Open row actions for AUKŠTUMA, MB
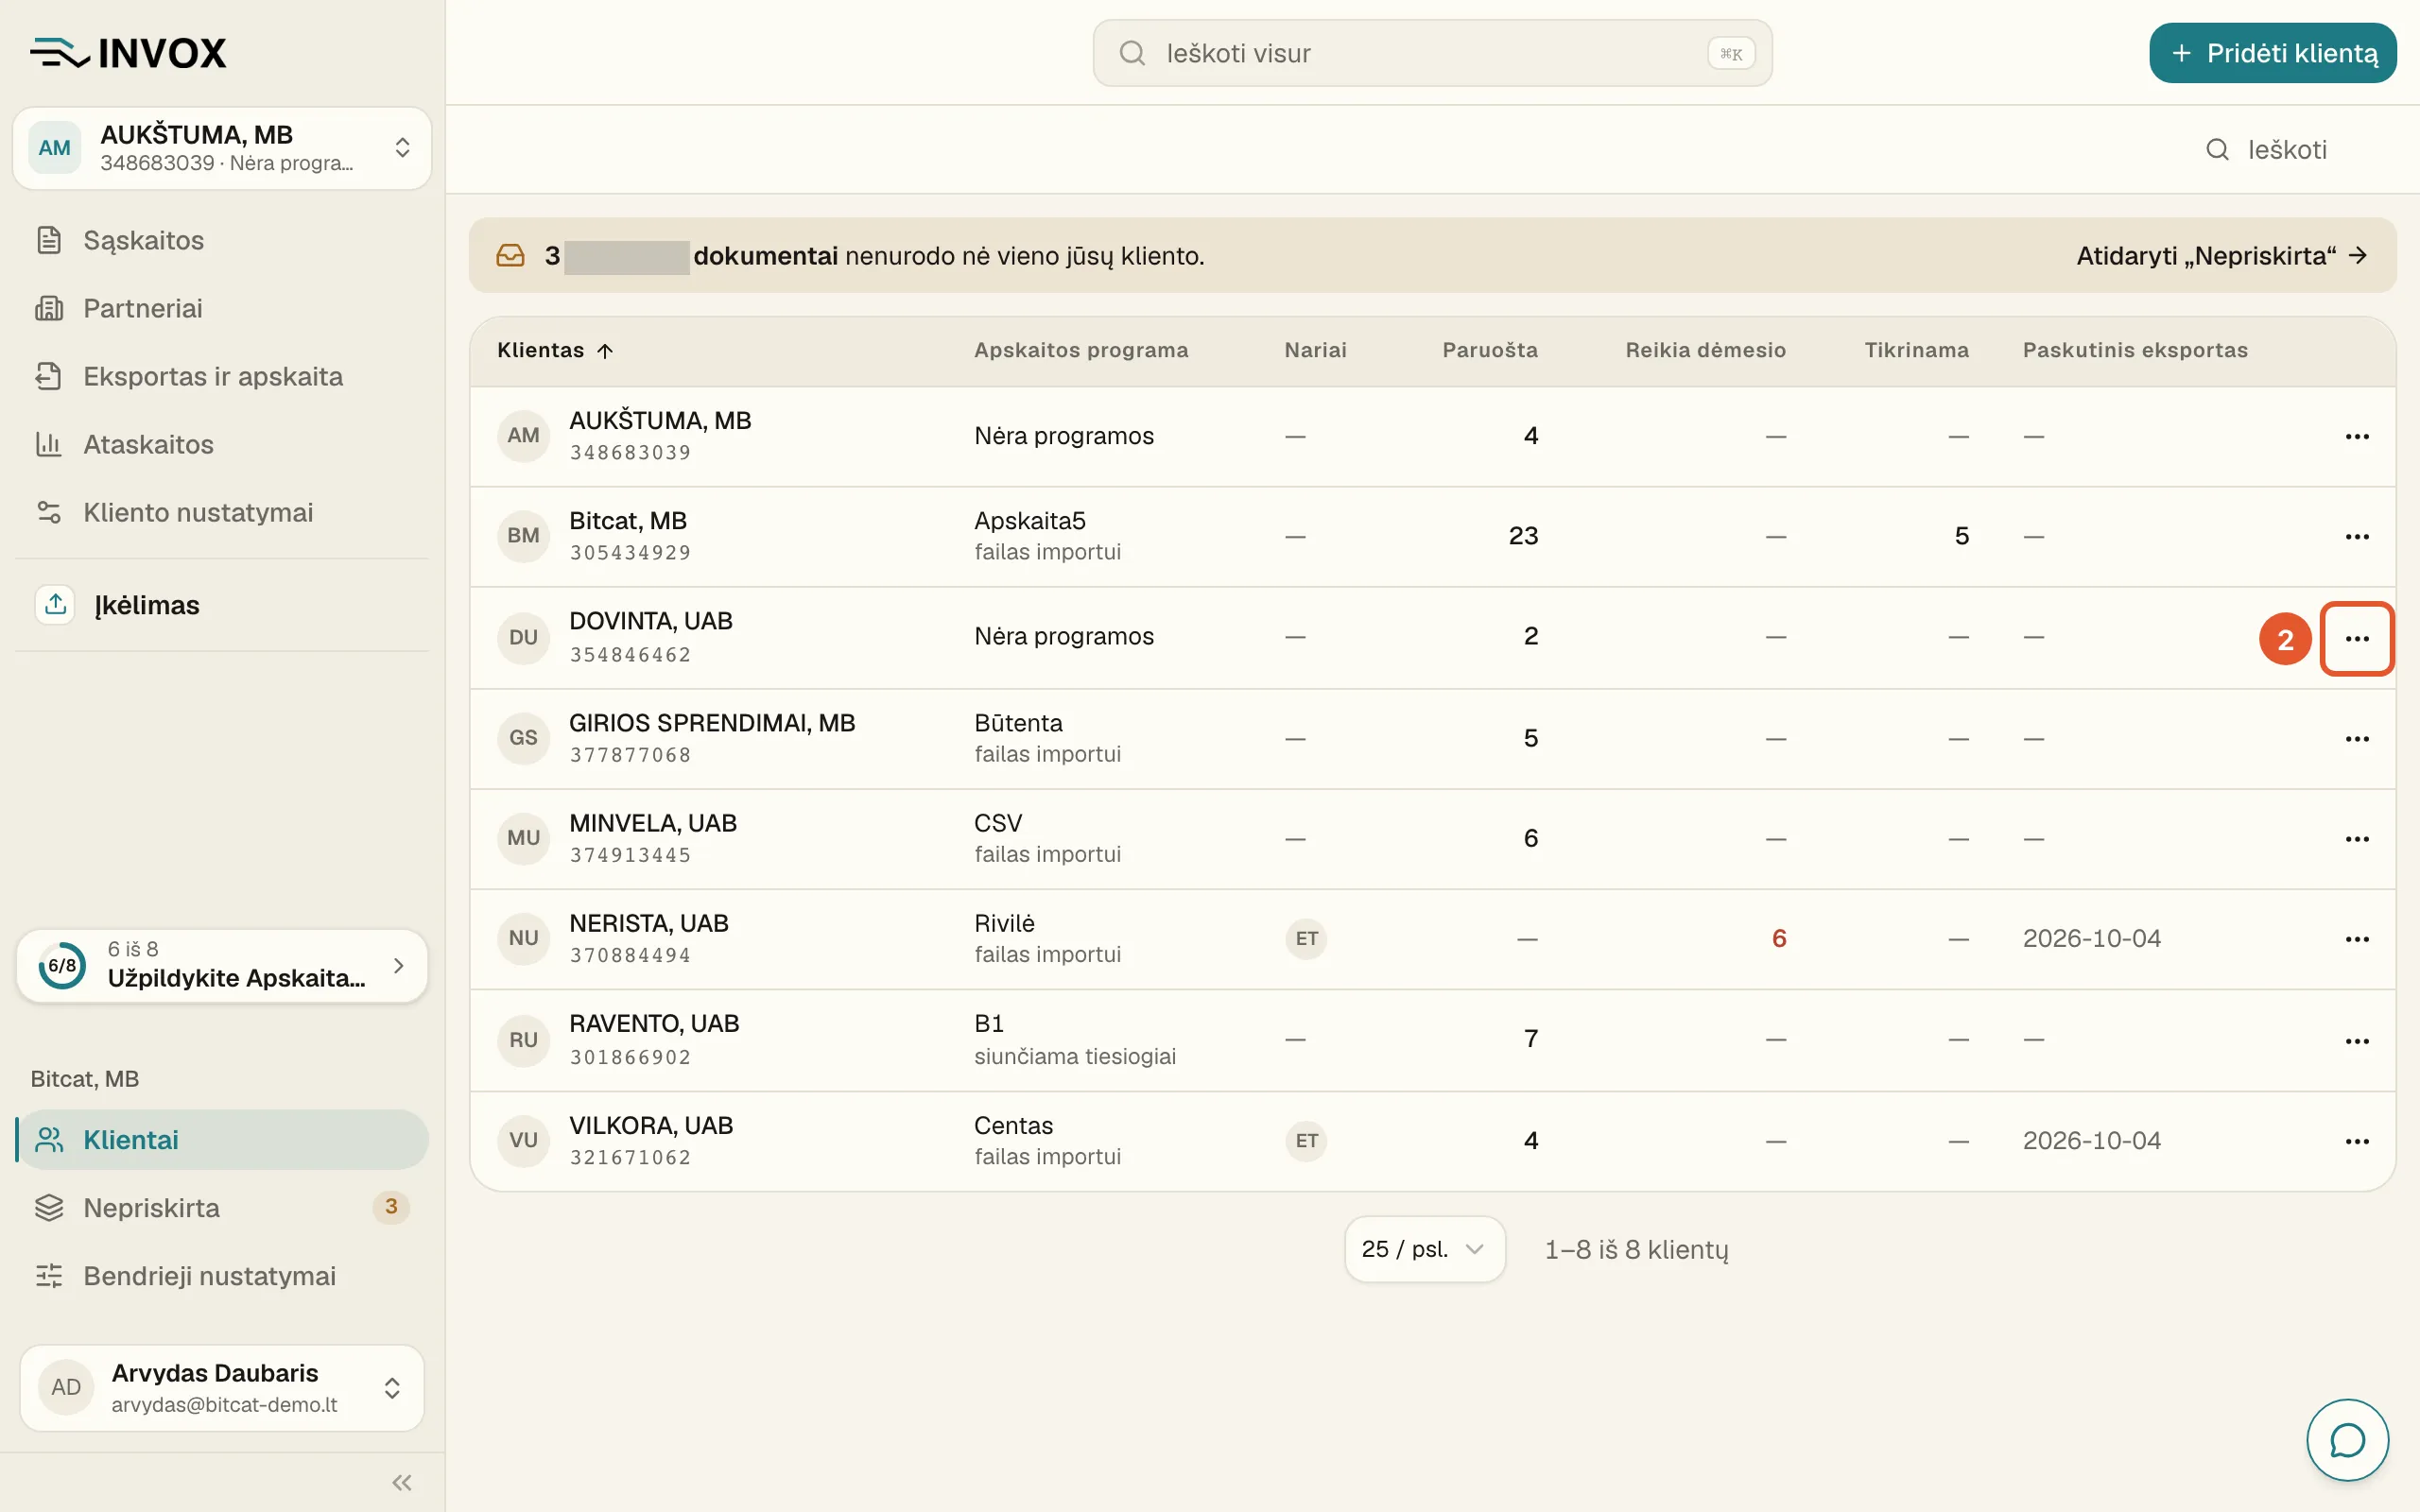 click(2357, 436)
